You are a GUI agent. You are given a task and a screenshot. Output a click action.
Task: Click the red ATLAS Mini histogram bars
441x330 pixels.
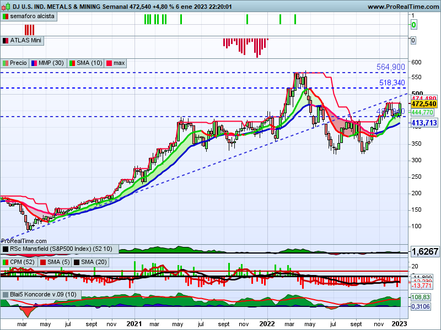(245, 48)
